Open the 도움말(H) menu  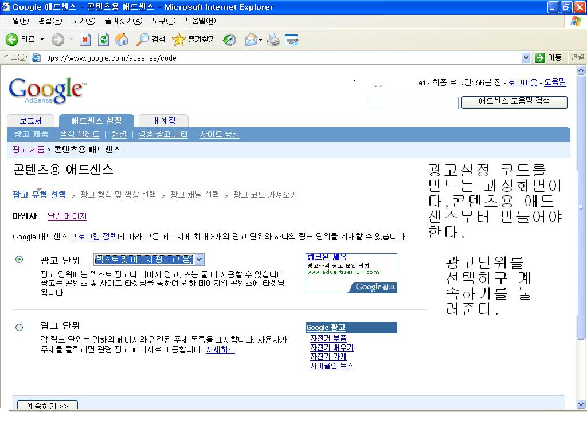pyautogui.click(x=200, y=21)
